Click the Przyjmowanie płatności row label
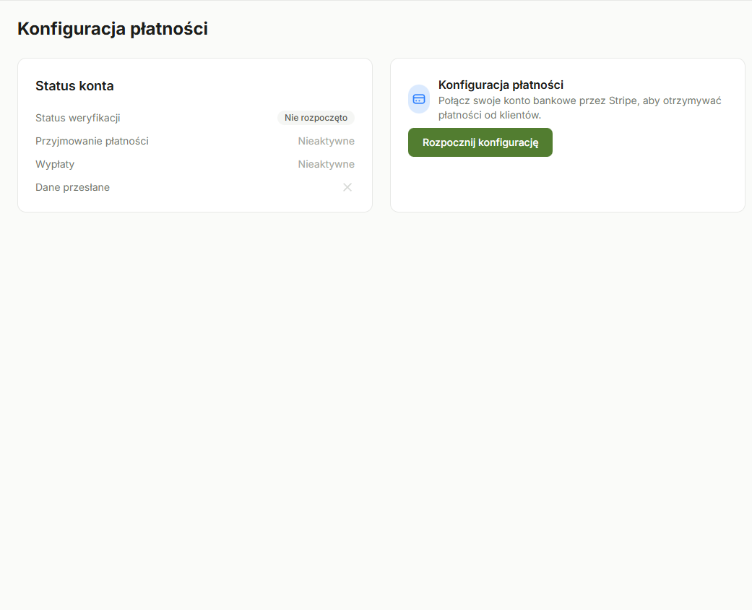This screenshot has width=752, height=610. [92, 141]
